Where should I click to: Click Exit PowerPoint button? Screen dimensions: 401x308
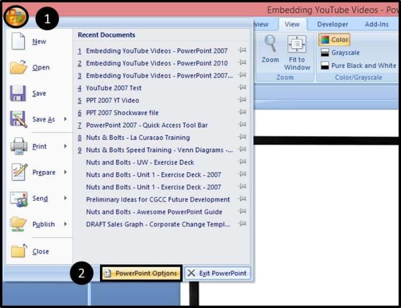[x=218, y=273]
